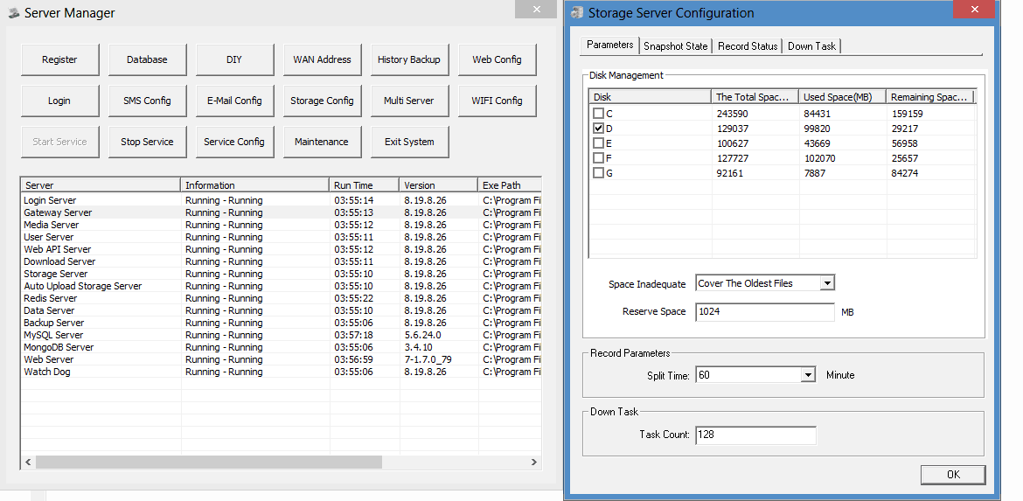Click the Stop Service button
This screenshot has height=501, width=1023.
(x=148, y=142)
